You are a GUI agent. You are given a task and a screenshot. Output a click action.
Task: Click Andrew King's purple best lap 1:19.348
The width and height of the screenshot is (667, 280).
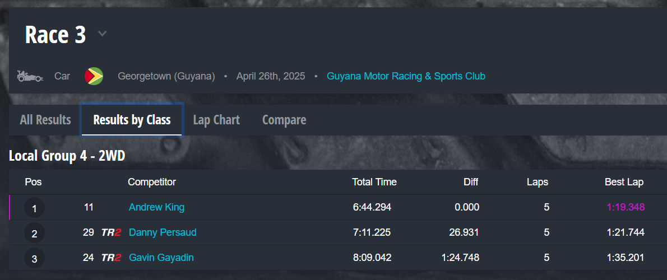[x=626, y=207]
